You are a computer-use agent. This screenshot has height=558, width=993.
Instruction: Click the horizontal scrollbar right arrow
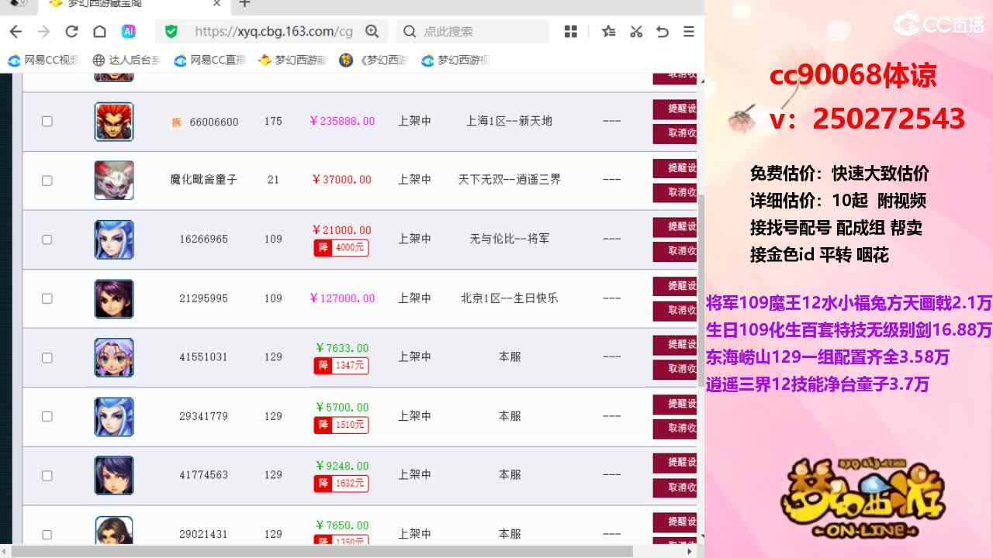(x=690, y=552)
